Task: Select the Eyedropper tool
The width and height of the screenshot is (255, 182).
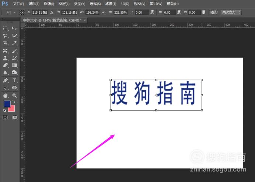Action: click(14, 43)
